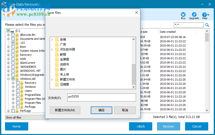Select the 全屏图 folder icon
Viewport: 215px width, 135px height.
point(57,59)
